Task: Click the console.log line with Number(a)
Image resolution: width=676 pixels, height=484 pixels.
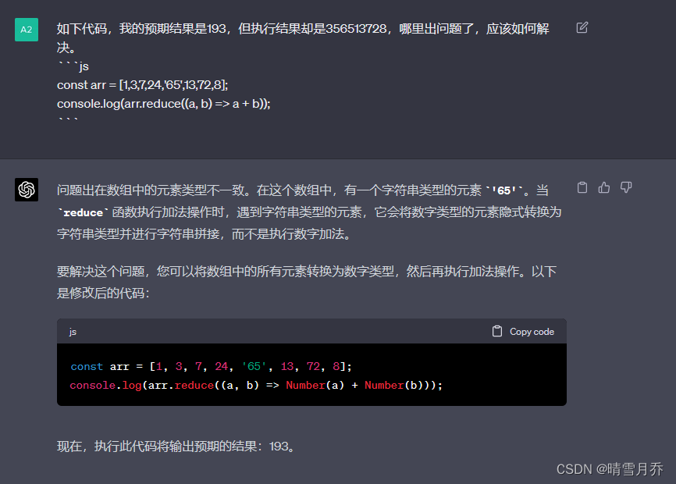Action: click(256, 386)
